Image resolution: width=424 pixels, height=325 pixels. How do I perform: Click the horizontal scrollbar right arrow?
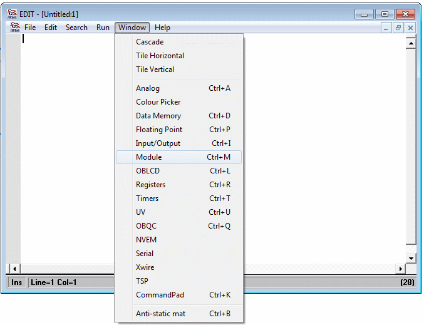pyautogui.click(x=401, y=269)
